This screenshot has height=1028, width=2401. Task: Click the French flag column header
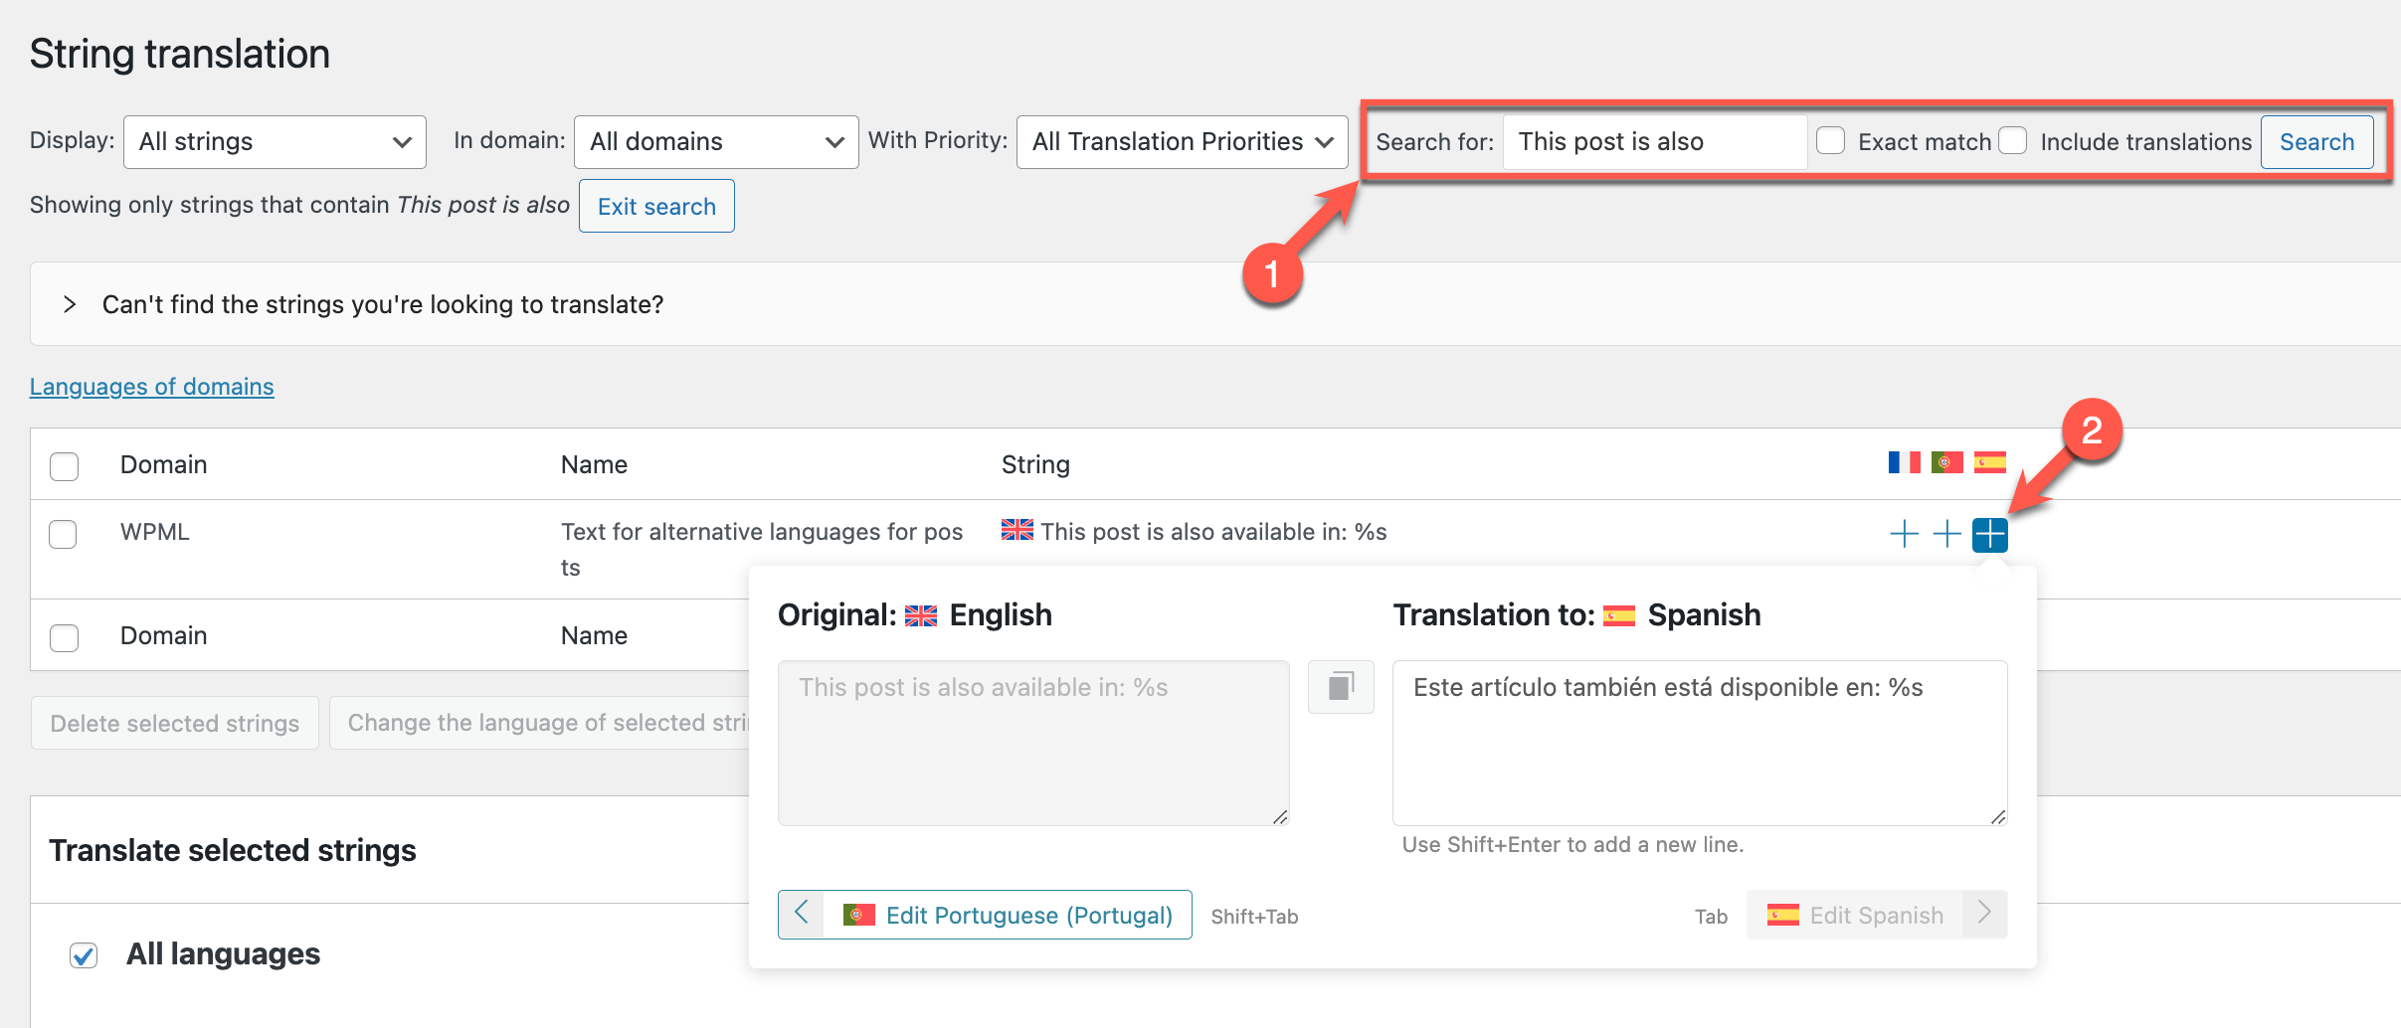(x=1904, y=462)
